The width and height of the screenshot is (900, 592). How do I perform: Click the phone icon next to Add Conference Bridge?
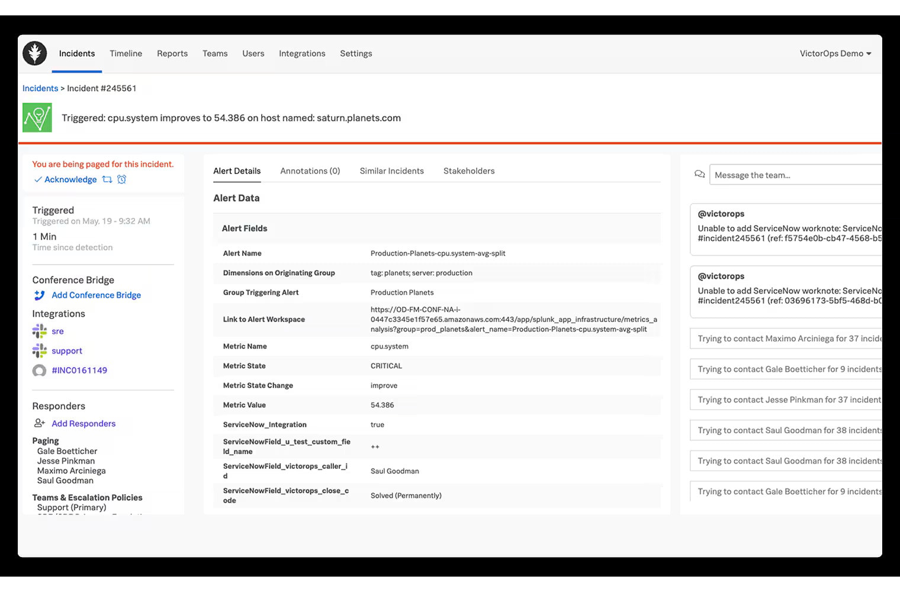(39, 295)
